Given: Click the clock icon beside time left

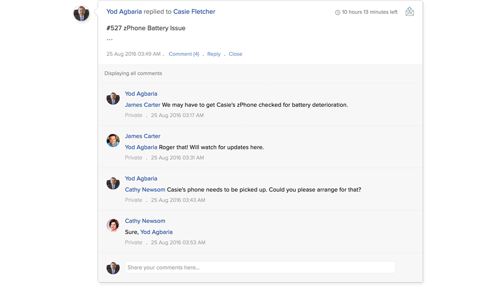Looking at the screenshot, I should point(338,12).
